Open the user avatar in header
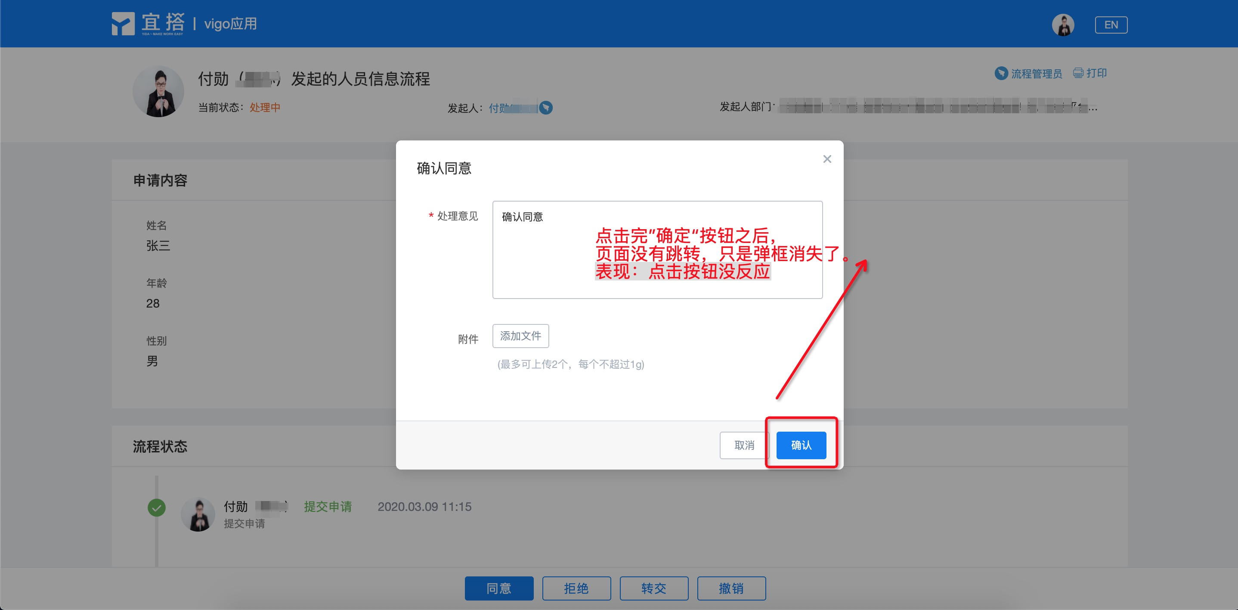This screenshot has height=610, width=1238. [x=1062, y=25]
